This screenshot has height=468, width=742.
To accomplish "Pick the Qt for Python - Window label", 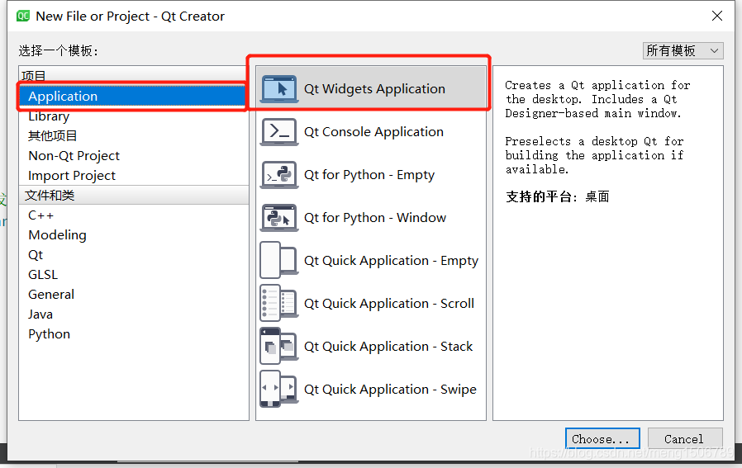I will click(375, 218).
